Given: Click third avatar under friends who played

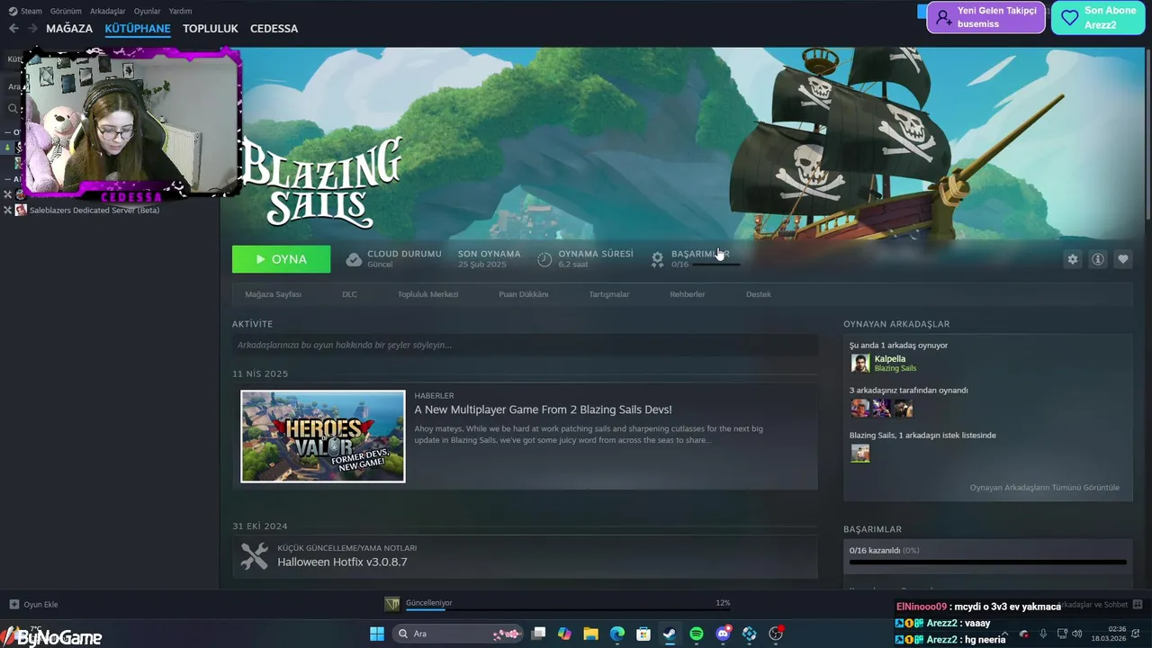Looking at the screenshot, I should coord(904,408).
